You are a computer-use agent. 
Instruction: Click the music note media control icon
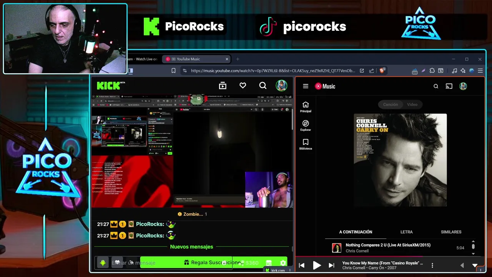coord(454,71)
